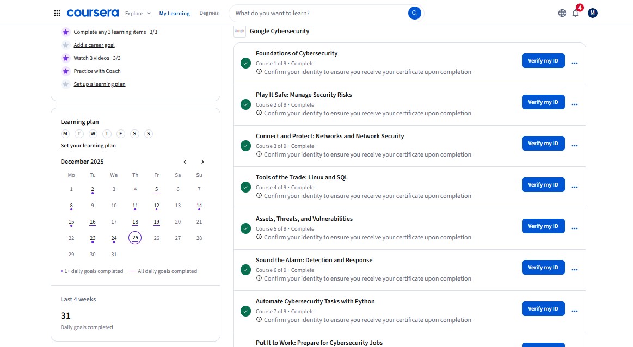Image resolution: width=633 pixels, height=347 pixels.
Task: Click info icon under Assets, Threats, and Vulnerabilities
Action: click(x=259, y=237)
